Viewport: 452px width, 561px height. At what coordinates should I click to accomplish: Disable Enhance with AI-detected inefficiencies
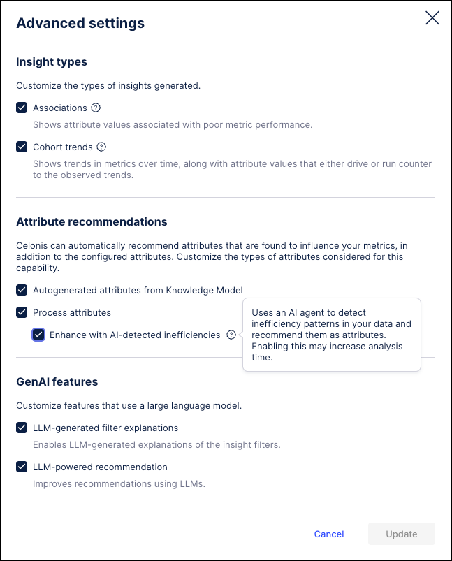pyautogui.click(x=38, y=335)
